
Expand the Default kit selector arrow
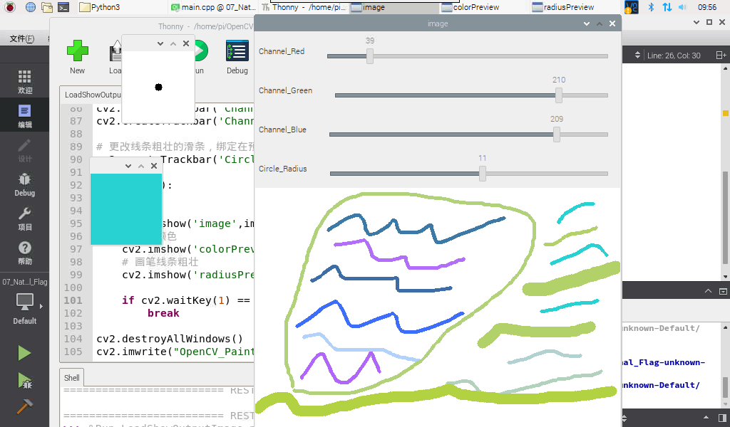[41, 306]
